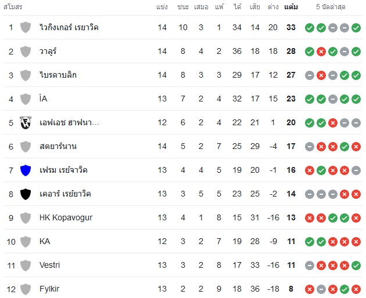This screenshot has width=366, height=298.
Task: Click the latest win icon for Vestri
Action: (x=356, y=266)
